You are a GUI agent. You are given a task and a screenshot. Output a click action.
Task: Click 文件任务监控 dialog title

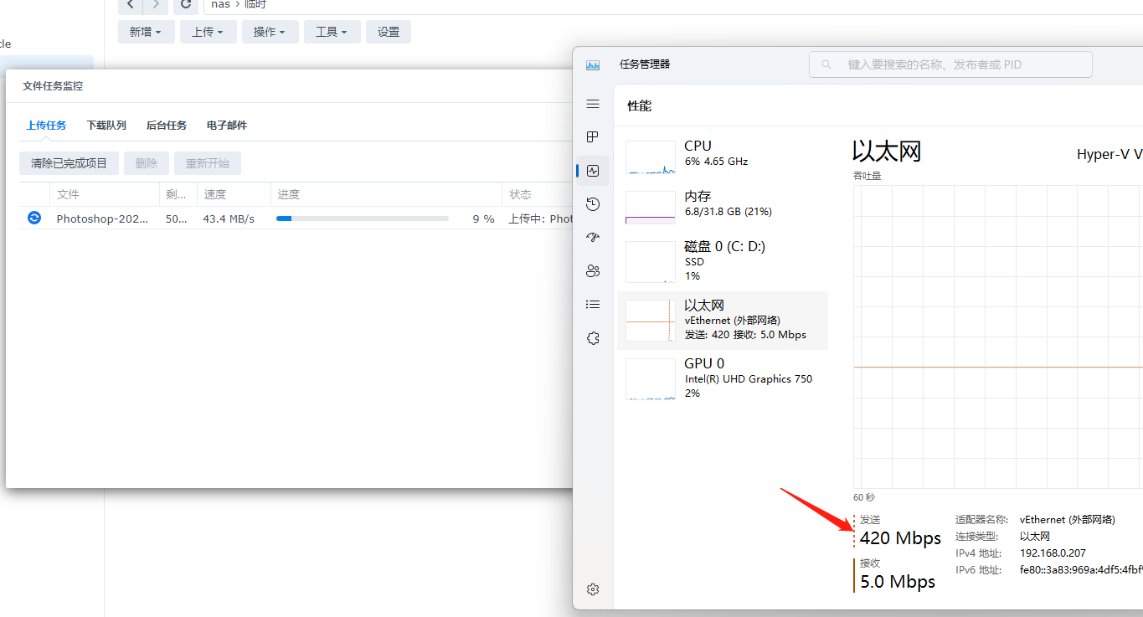click(x=53, y=86)
